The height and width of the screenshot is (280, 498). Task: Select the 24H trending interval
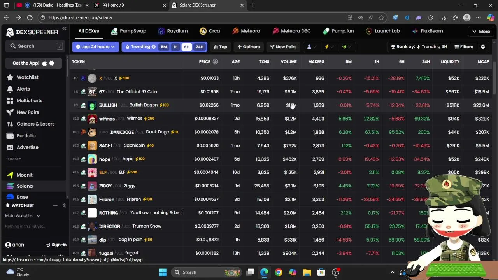click(x=199, y=47)
